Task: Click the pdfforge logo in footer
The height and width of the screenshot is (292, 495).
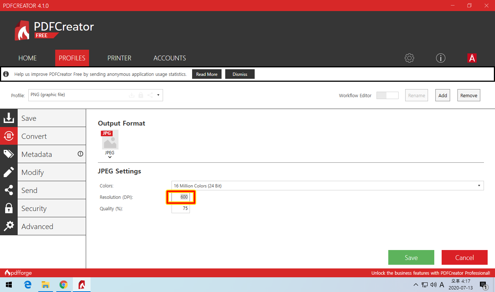Action: 18,273
